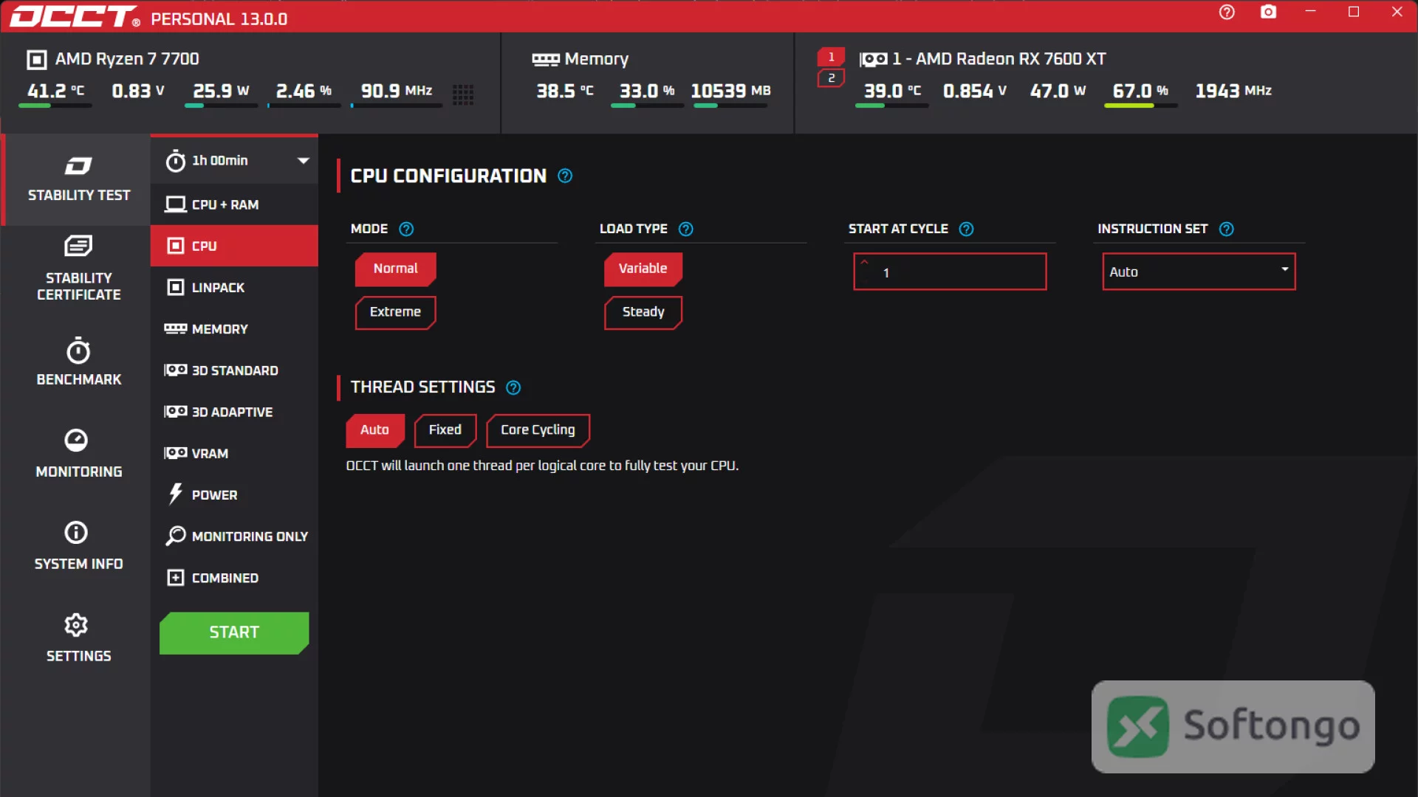Set mode to Extreme
Screen dimensions: 1418x797
click(395, 312)
